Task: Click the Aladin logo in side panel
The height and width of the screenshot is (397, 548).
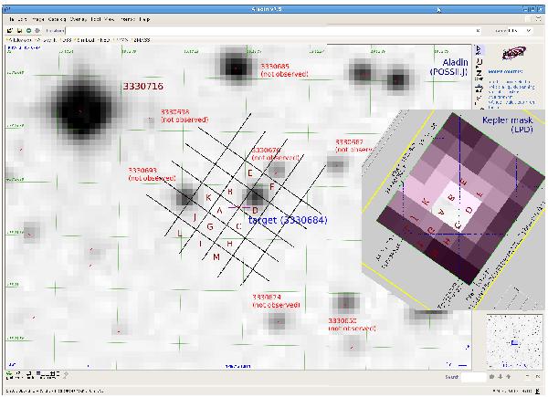Action: click(514, 55)
